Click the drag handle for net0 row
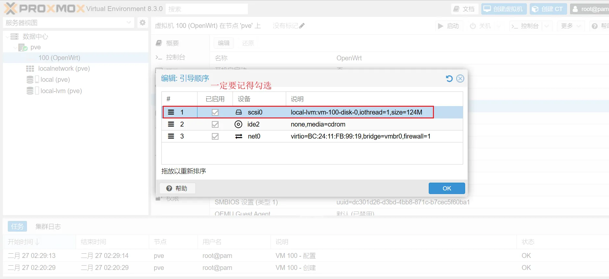This screenshot has height=279, width=609. pyautogui.click(x=171, y=136)
